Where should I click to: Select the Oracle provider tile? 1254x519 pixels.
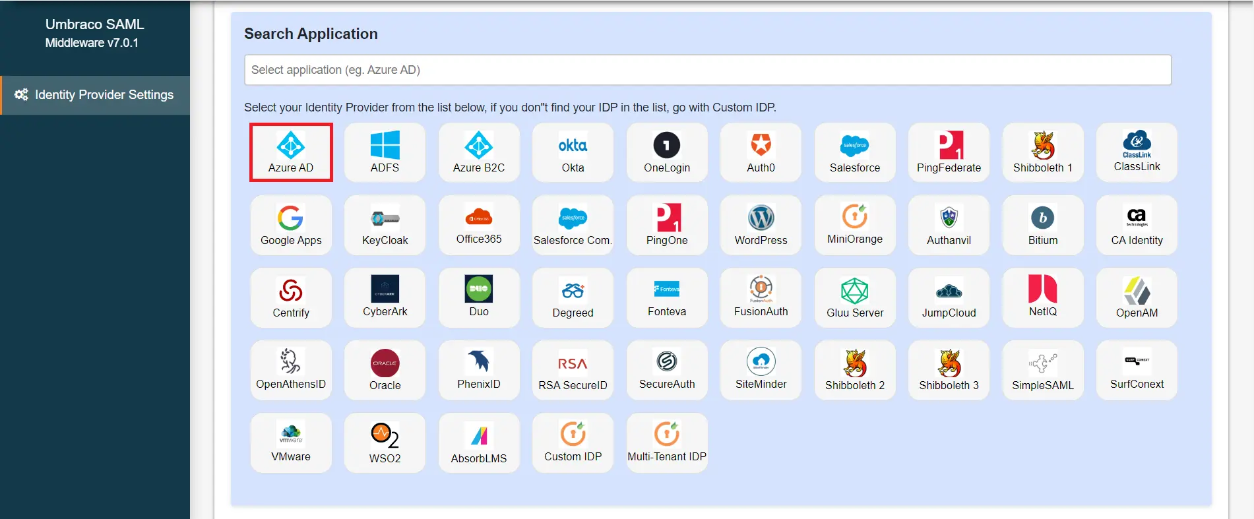pos(385,370)
